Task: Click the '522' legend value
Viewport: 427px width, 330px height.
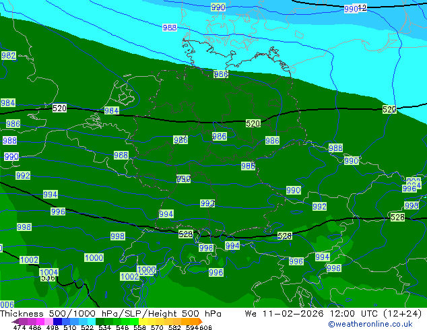Action: (87, 327)
